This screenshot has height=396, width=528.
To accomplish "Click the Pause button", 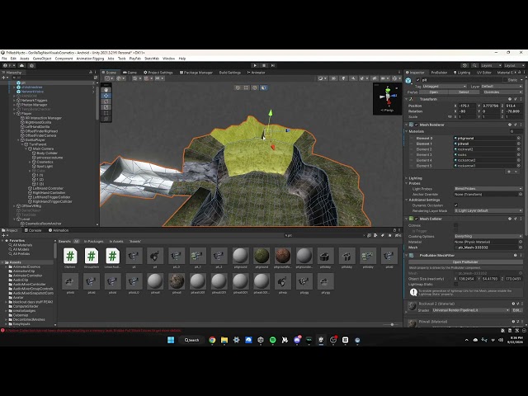I will click(x=264, y=65).
